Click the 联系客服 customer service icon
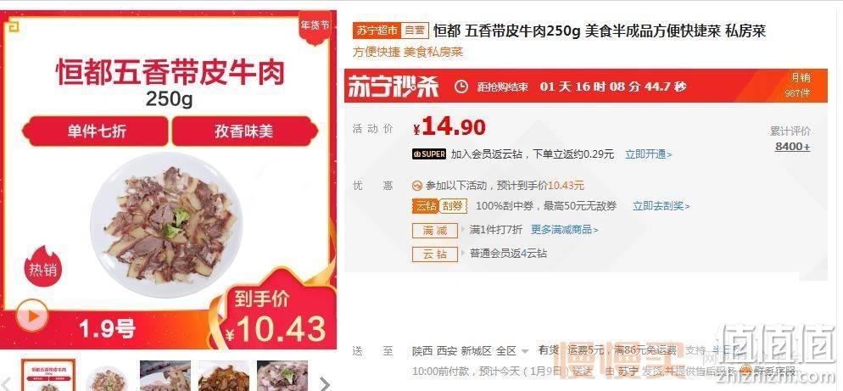Image resolution: width=843 pixels, height=391 pixels. point(746,371)
